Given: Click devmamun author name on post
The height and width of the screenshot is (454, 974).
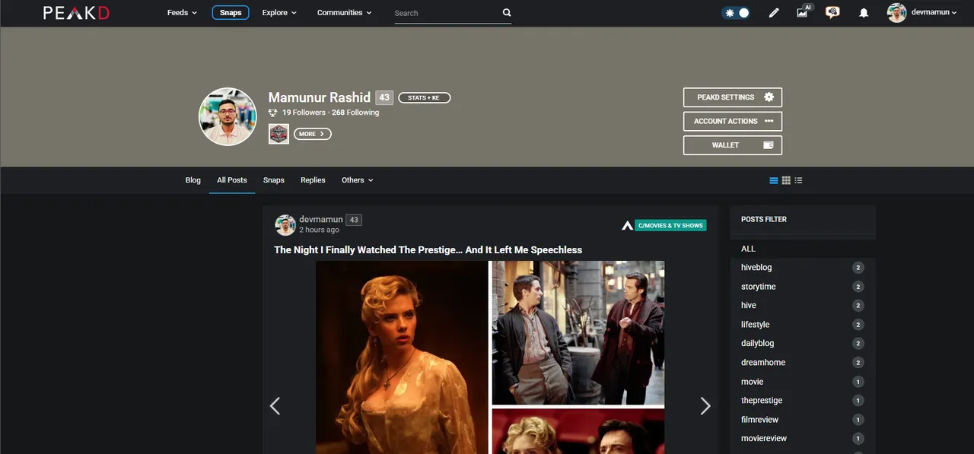Looking at the screenshot, I should tap(321, 219).
